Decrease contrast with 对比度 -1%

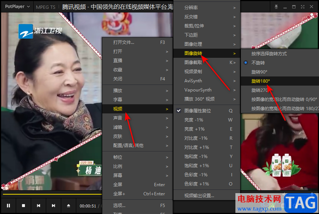tap(207, 138)
